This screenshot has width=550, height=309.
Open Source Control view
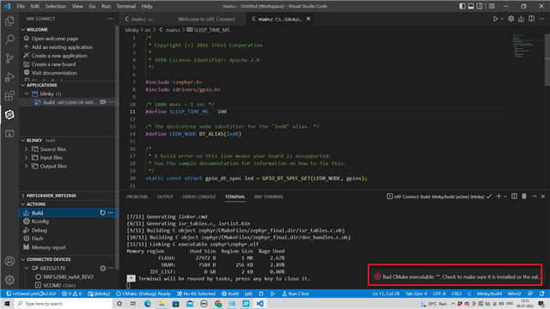click(x=9, y=58)
